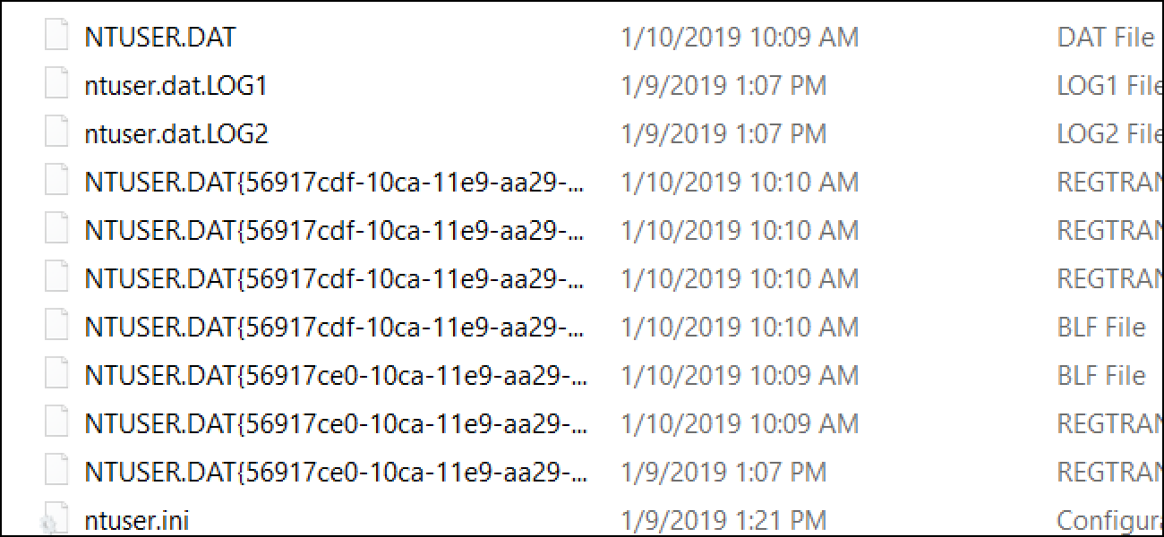
Task: Click icon of BLF file modified 10:10 AM
Action: click(x=56, y=328)
